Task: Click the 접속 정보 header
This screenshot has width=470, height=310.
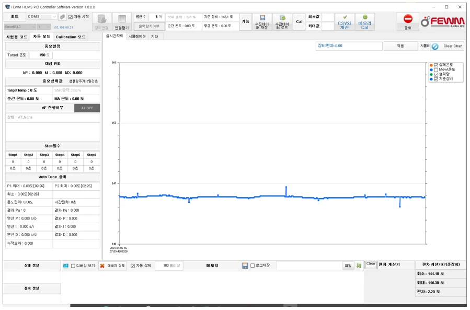Action: pos(32,289)
